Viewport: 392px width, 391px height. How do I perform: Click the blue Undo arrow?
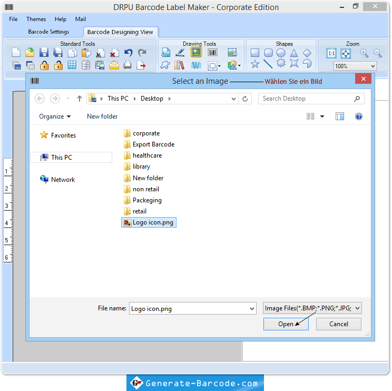129,53
